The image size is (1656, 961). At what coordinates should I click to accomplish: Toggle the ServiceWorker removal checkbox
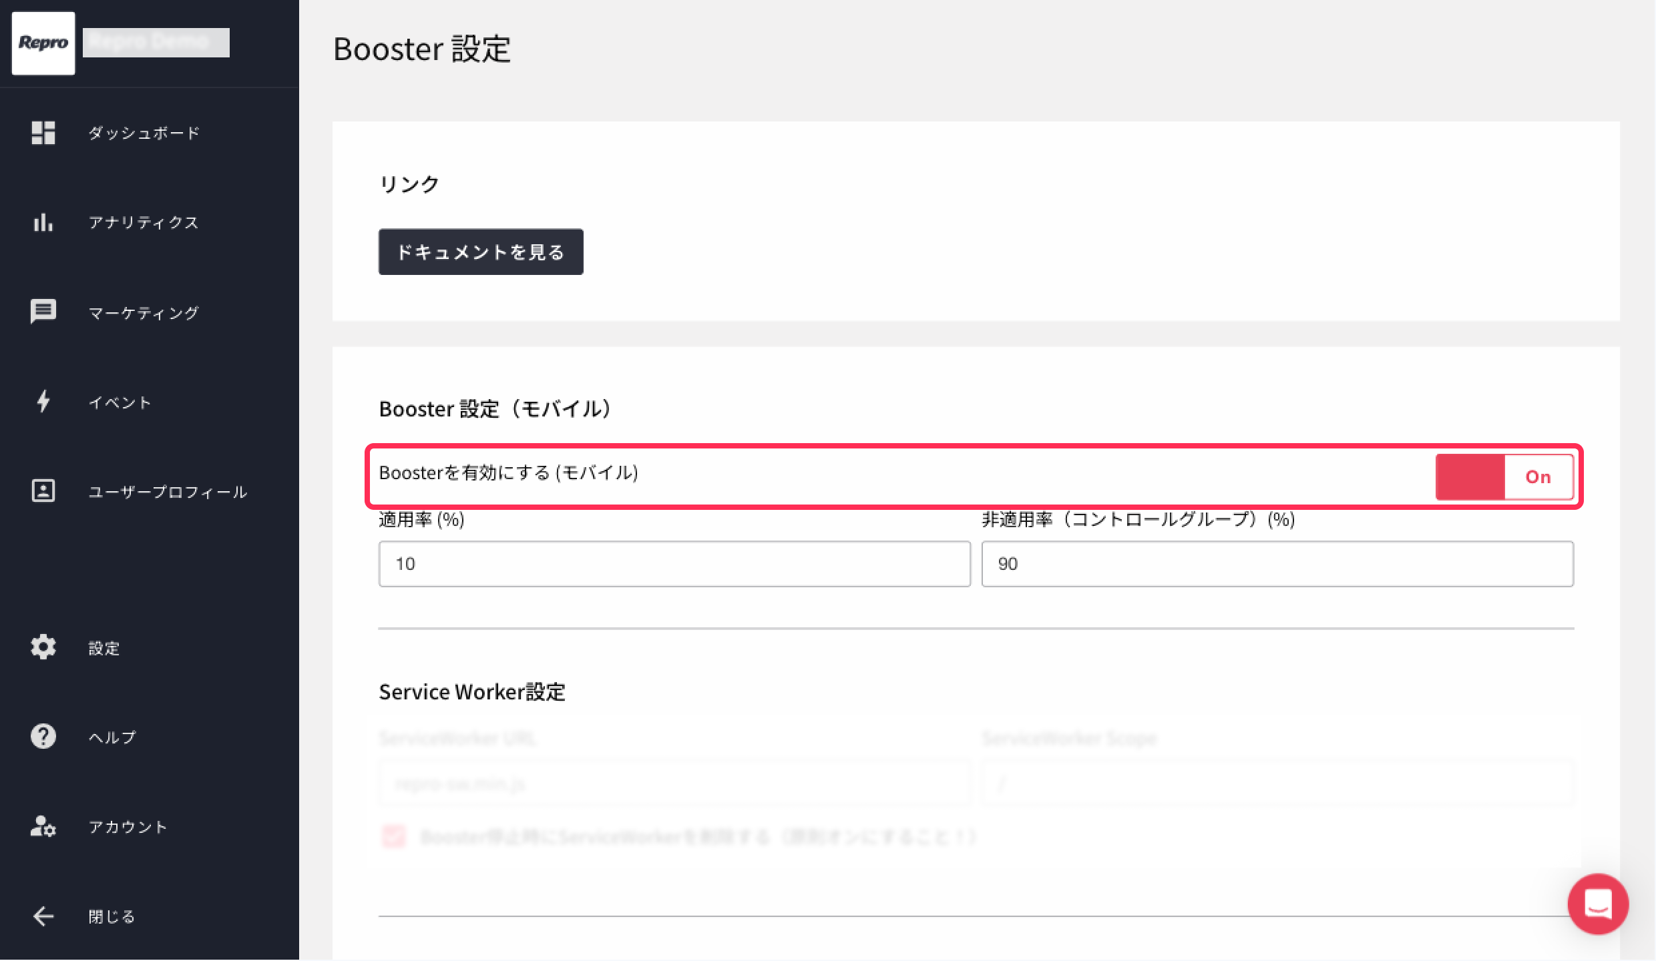[393, 836]
